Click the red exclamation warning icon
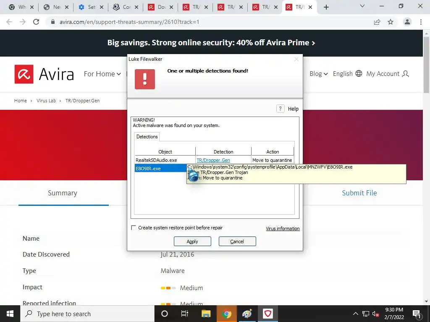Viewport: 430px width, 322px height. 145,79
